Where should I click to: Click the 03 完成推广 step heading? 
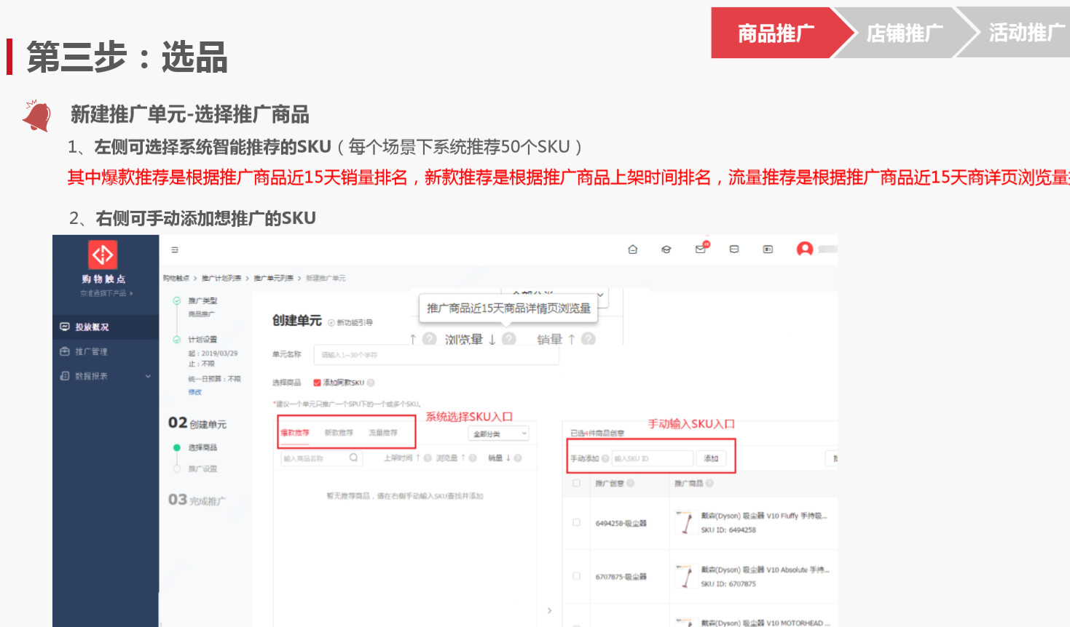197,500
